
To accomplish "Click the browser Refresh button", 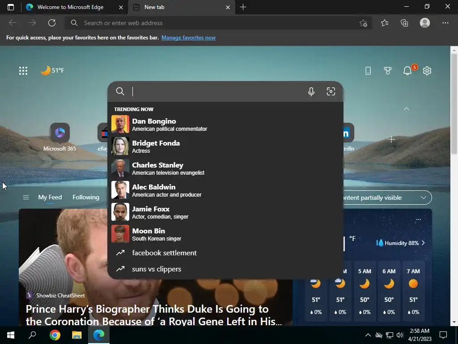I will point(52,23).
